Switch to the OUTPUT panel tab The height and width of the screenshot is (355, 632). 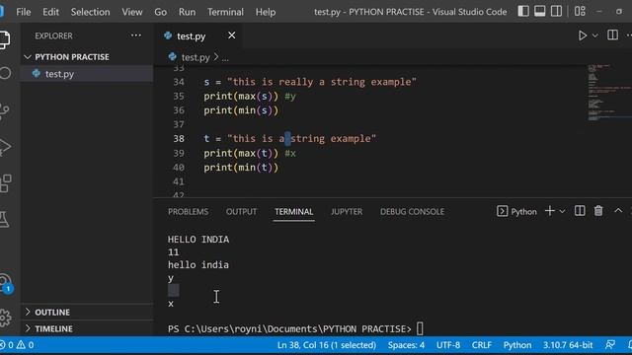point(241,212)
